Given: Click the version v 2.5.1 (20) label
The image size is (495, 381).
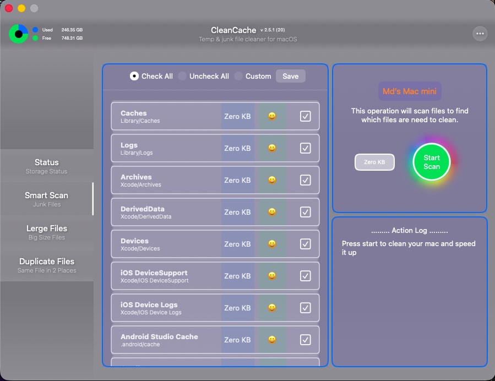Looking at the screenshot, I should coord(273,30).
